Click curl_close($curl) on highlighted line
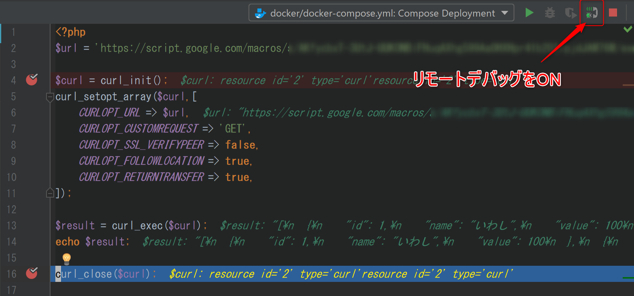Viewport: 634px width, 296px height. 103,274
